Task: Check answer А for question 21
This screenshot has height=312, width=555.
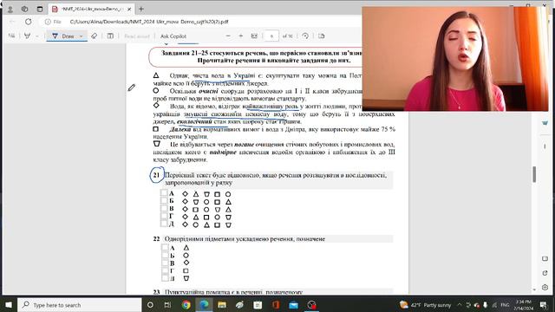Action: (164, 192)
